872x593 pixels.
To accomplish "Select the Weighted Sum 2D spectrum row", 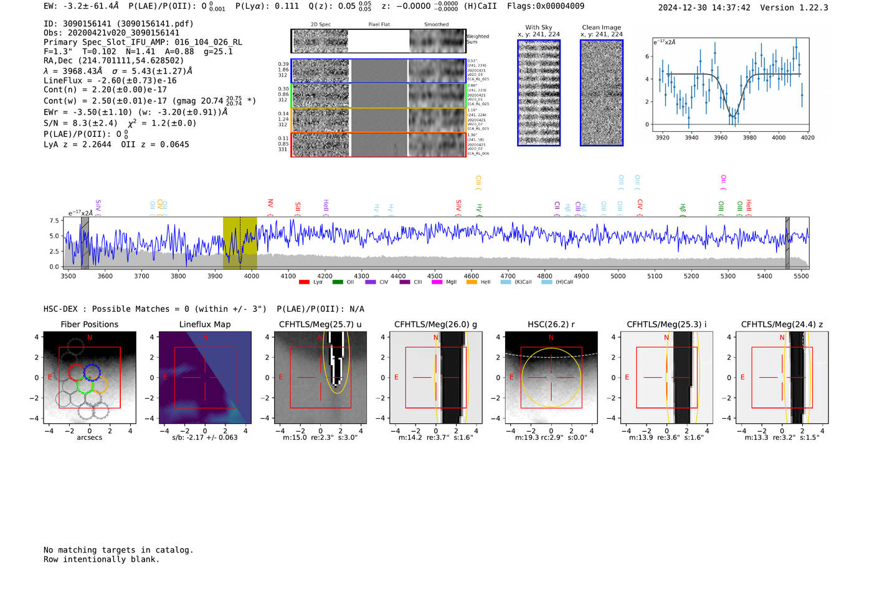I will [378, 41].
